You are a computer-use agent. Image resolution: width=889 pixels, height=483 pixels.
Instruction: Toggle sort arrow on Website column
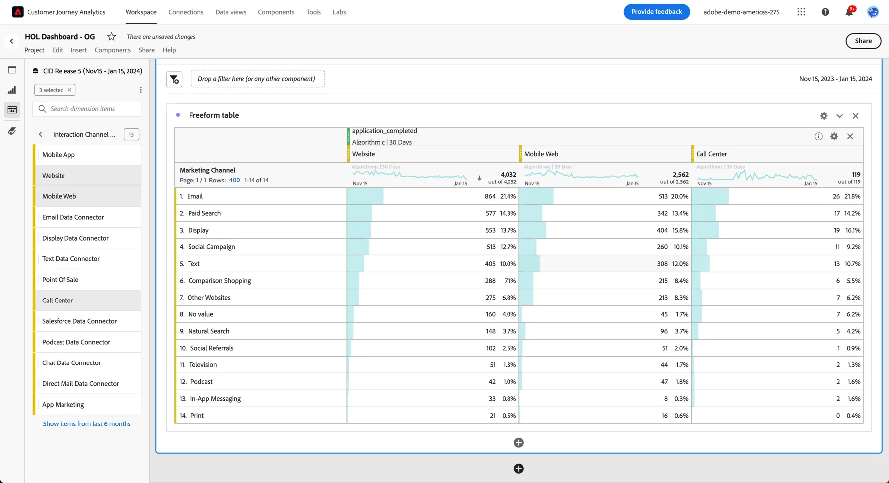click(479, 178)
